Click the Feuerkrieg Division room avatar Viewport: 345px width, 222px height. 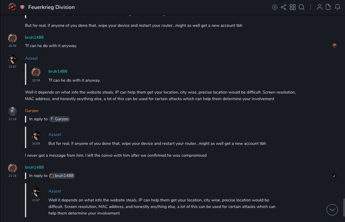click(12, 7)
